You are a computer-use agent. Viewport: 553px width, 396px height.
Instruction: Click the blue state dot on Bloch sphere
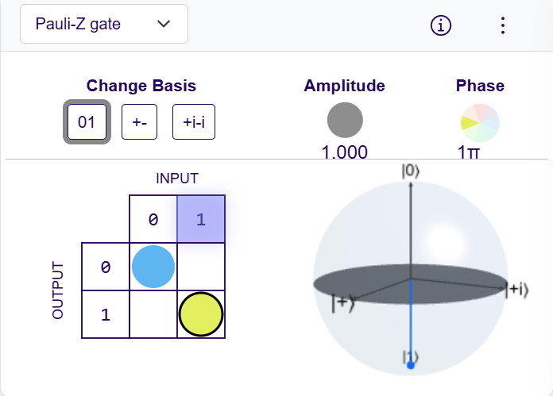coord(410,365)
